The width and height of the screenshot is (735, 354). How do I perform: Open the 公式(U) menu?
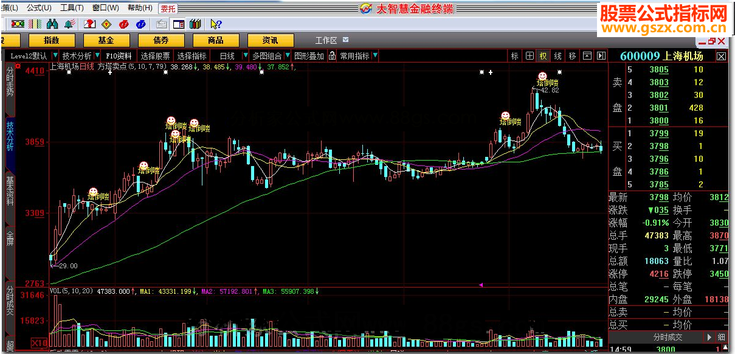pos(39,8)
